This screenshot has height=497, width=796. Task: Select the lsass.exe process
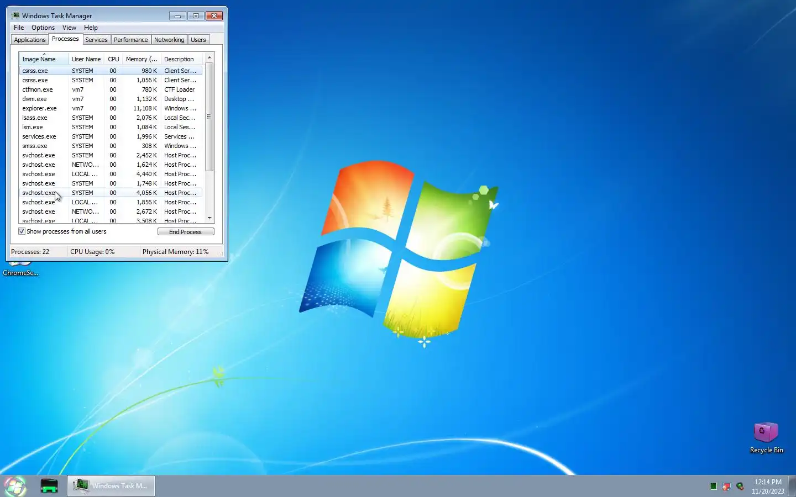pyautogui.click(x=111, y=118)
